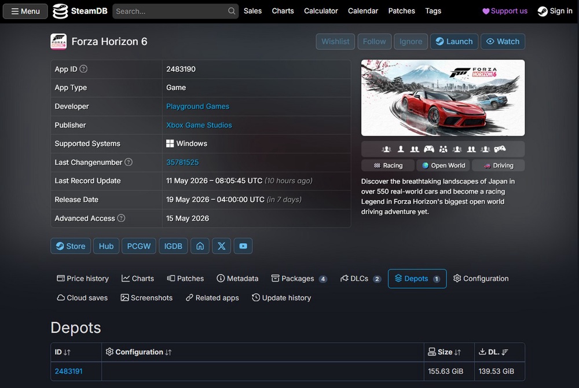Open the Calculator nav item

coord(321,11)
